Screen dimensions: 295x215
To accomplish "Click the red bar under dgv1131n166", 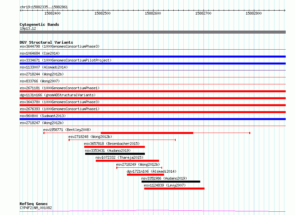I will [152, 98].
